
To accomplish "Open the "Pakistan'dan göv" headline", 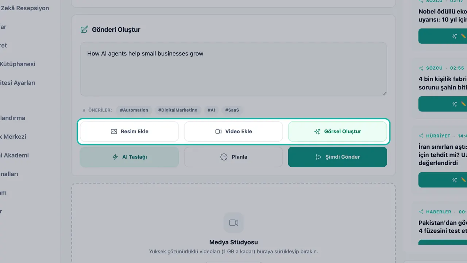I will [443, 227].
